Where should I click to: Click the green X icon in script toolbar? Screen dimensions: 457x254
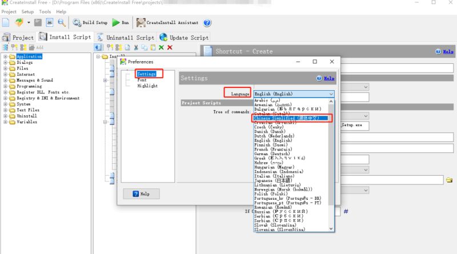162,47
